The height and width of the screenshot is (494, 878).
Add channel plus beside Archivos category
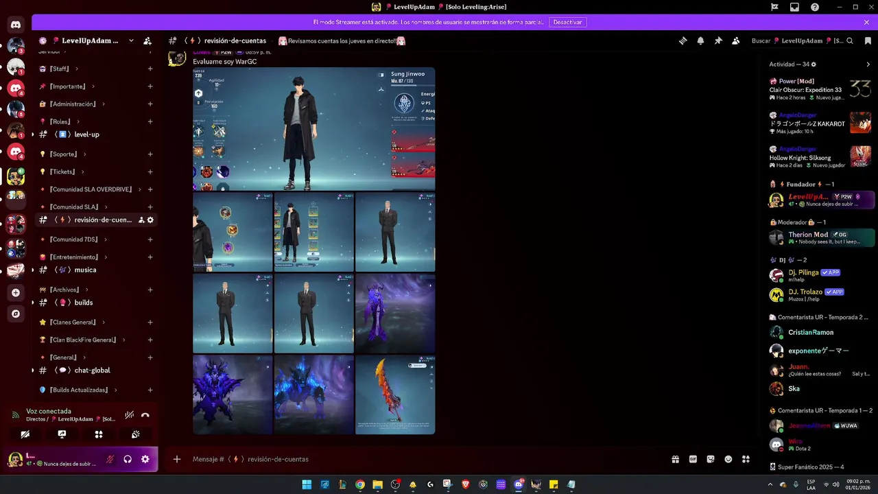click(x=150, y=290)
